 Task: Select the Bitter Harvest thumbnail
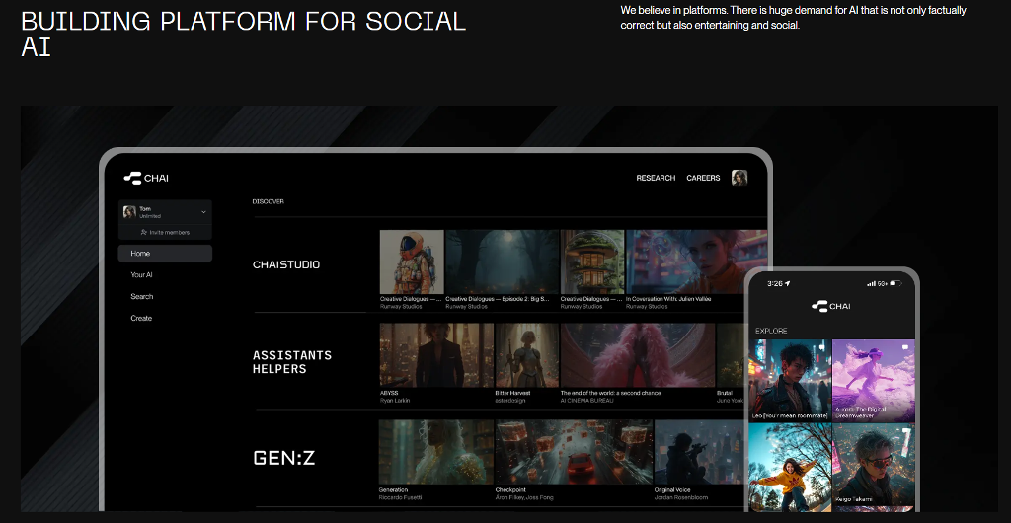pos(527,355)
